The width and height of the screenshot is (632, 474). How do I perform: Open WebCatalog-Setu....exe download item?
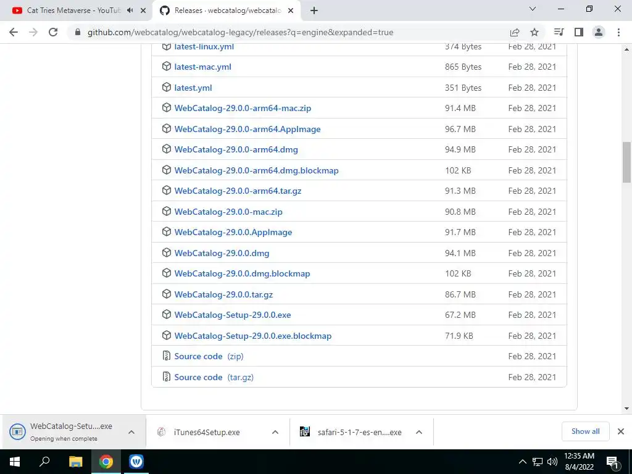(64, 431)
